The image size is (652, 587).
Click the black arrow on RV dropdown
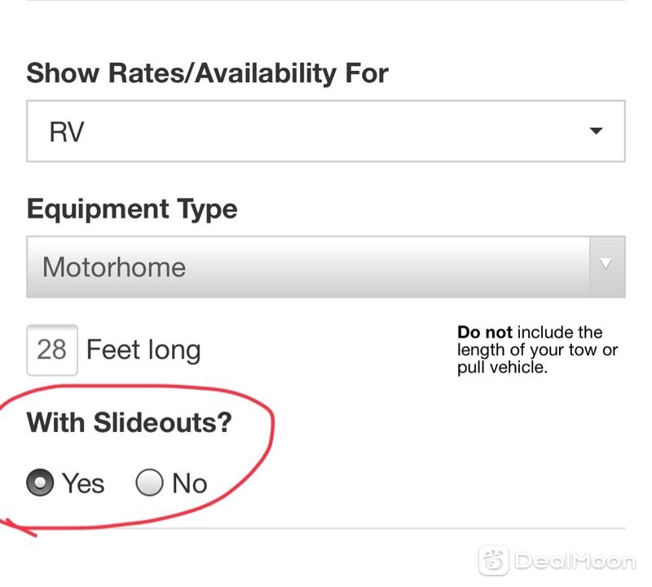click(596, 131)
